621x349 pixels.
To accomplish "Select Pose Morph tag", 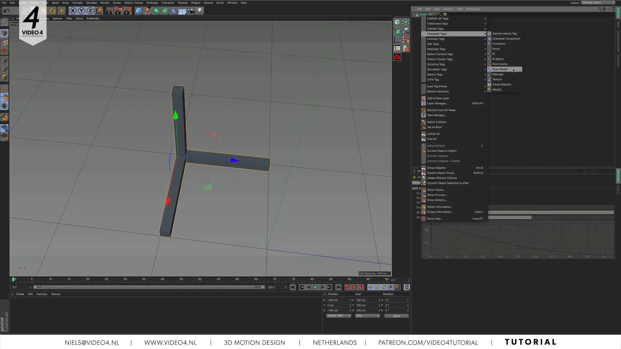I will [x=505, y=69].
